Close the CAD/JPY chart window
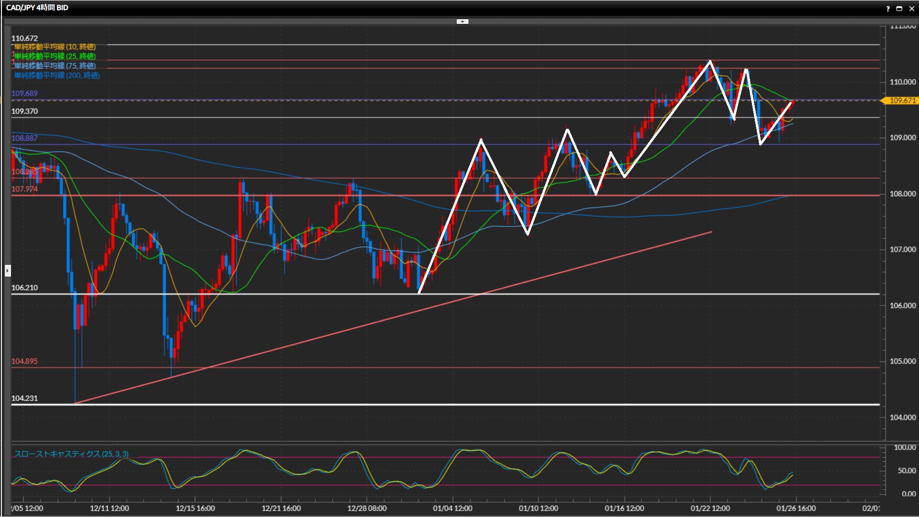 click(x=911, y=9)
